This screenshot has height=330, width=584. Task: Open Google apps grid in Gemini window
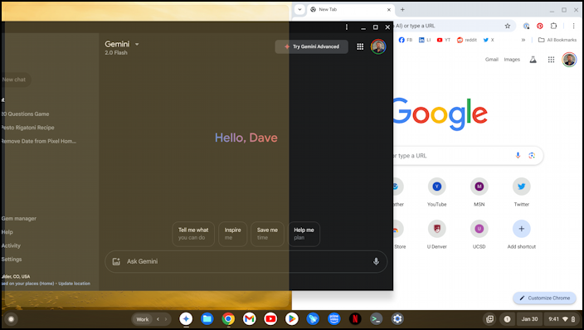(x=360, y=46)
